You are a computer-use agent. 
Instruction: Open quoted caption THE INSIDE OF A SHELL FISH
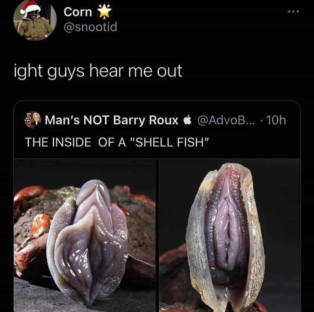point(117,142)
